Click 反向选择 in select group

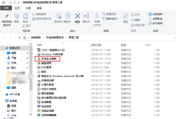[x=155, y=23]
